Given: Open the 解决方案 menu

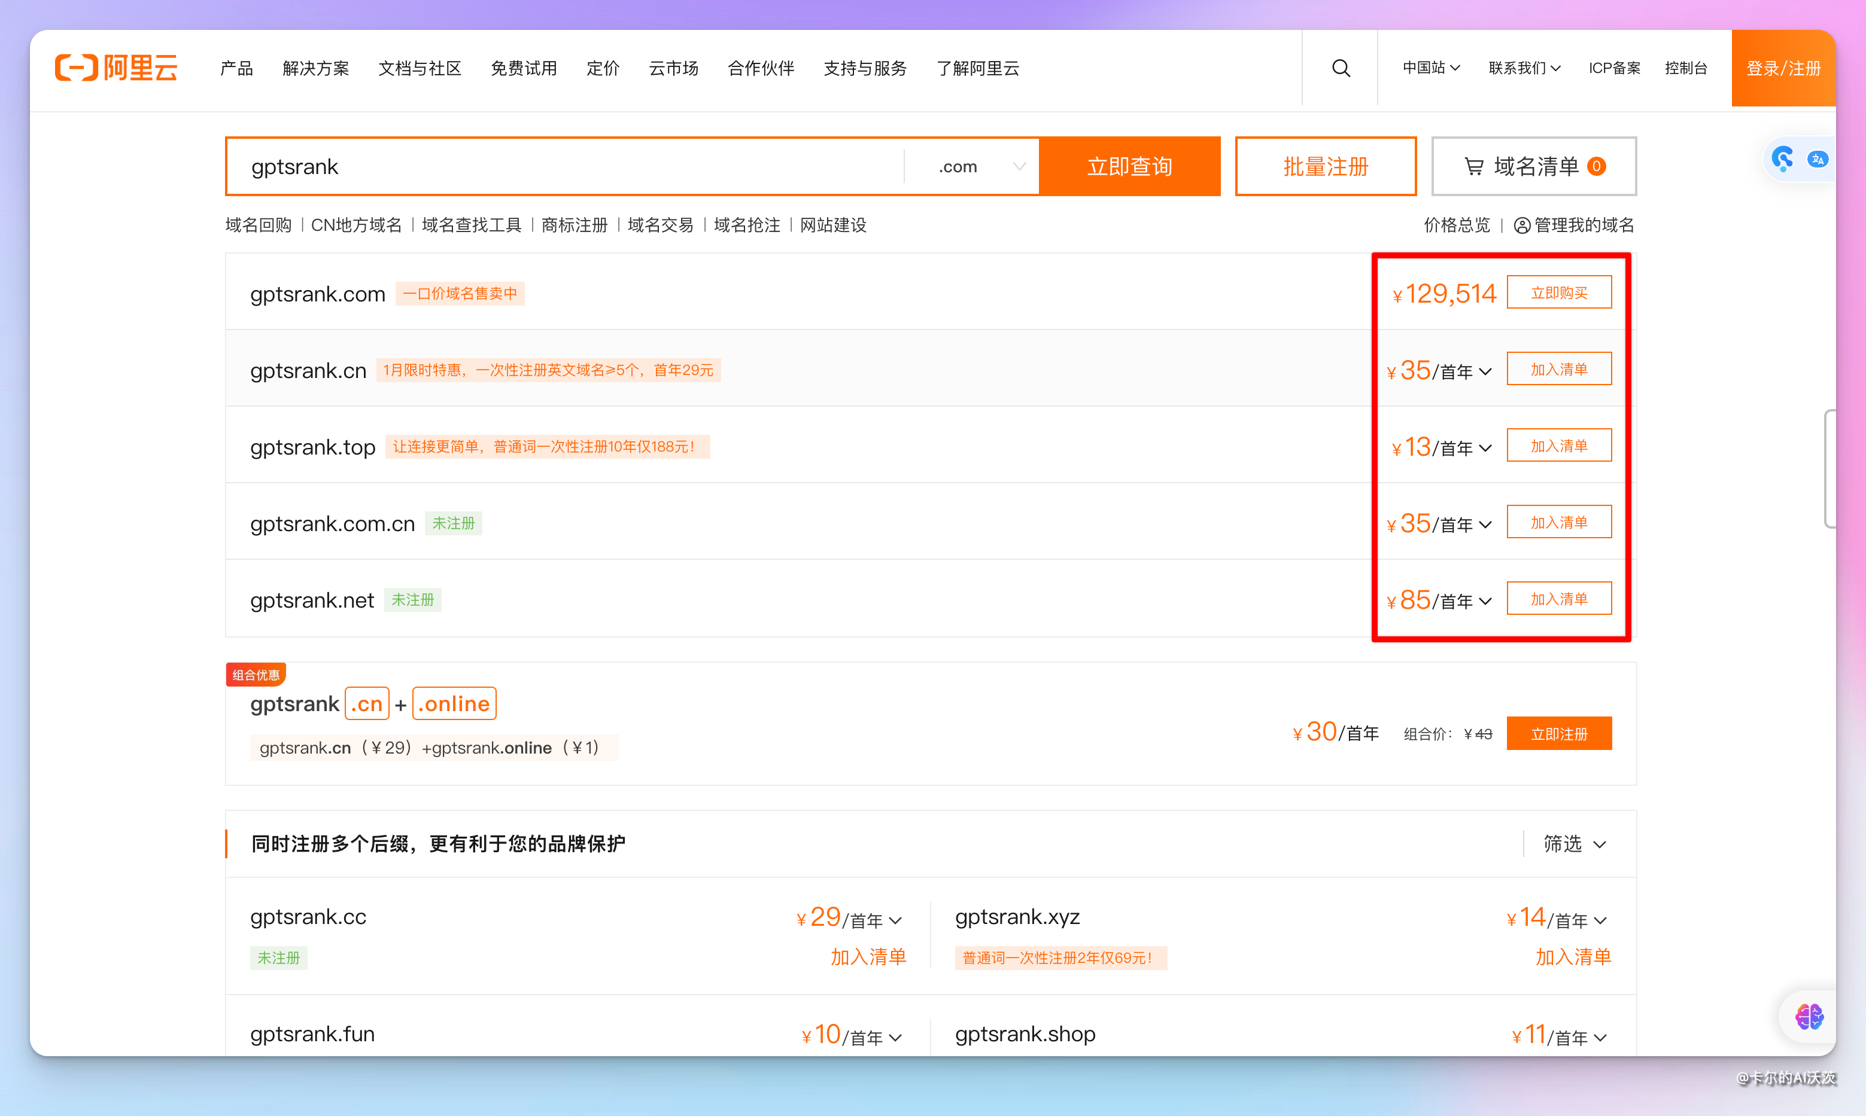Looking at the screenshot, I should coord(316,68).
